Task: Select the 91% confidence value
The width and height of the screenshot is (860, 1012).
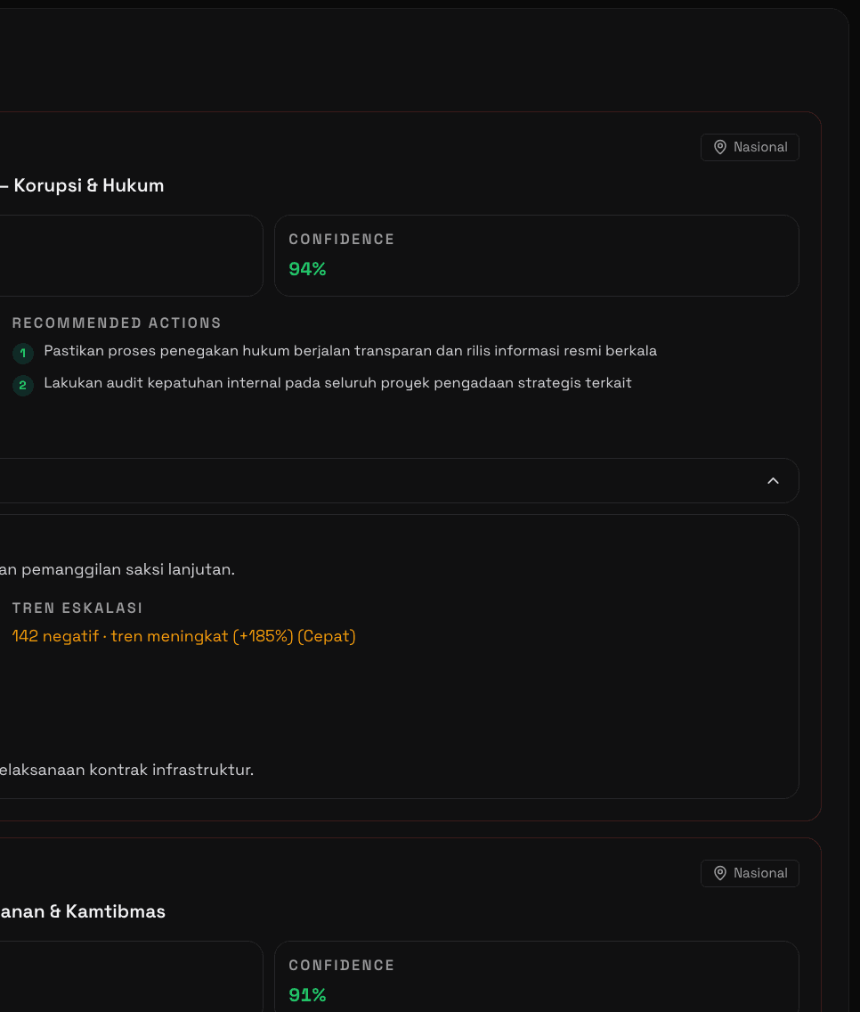Action: point(307,994)
